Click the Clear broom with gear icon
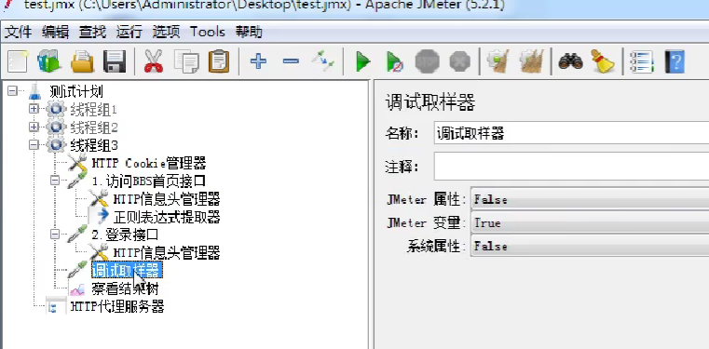 (x=498, y=61)
